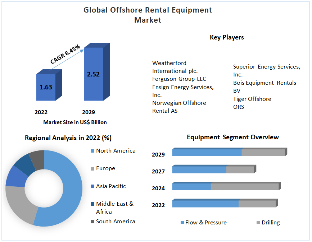Open the Regional Analysis in 2022 tab
Screen dimensions: 312x242
68,137
